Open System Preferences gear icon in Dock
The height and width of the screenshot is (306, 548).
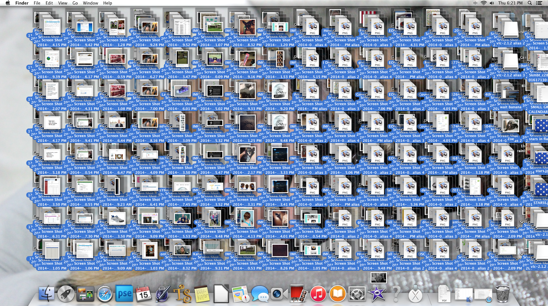tap(357, 294)
